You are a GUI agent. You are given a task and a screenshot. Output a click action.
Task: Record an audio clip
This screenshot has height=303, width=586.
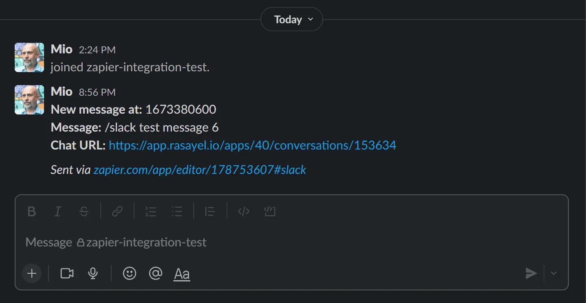tap(93, 273)
